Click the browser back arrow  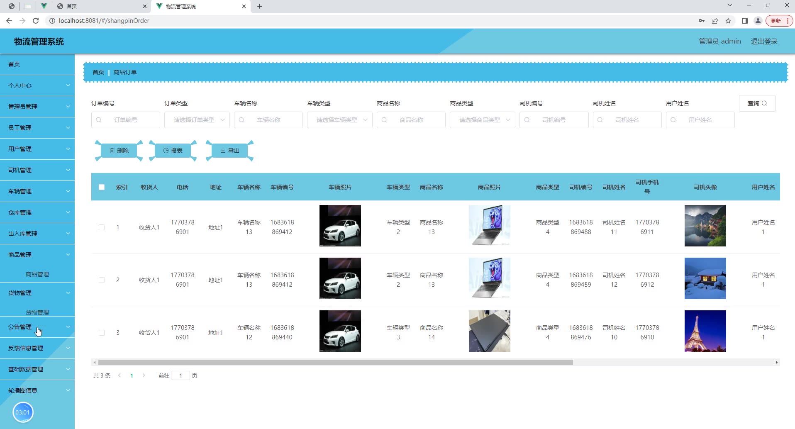tap(9, 21)
